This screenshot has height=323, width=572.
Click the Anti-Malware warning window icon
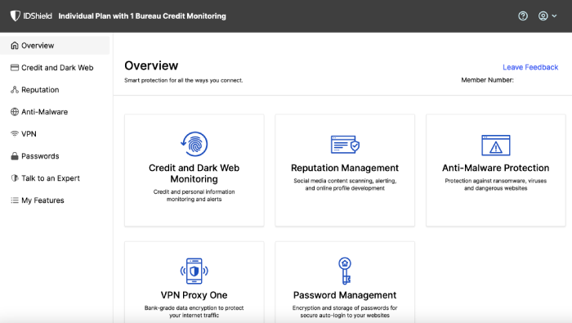496,145
